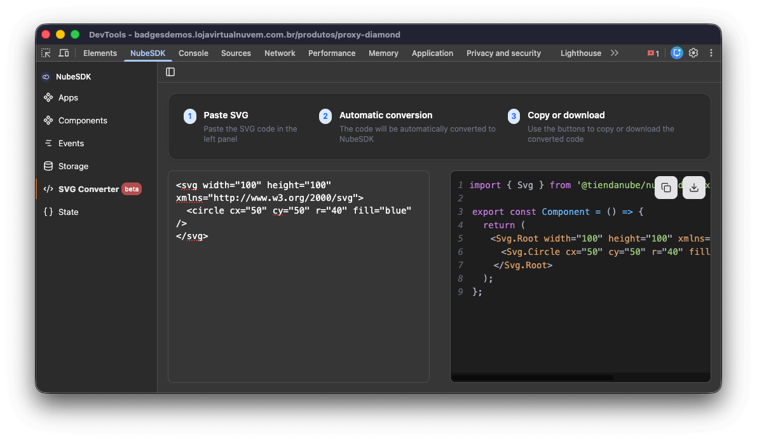This screenshot has width=757, height=440.
Task: Toggle the device emulation mode
Action: [63, 53]
